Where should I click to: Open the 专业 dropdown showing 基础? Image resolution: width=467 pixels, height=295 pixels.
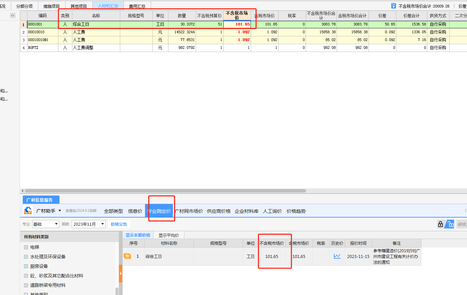point(46,224)
